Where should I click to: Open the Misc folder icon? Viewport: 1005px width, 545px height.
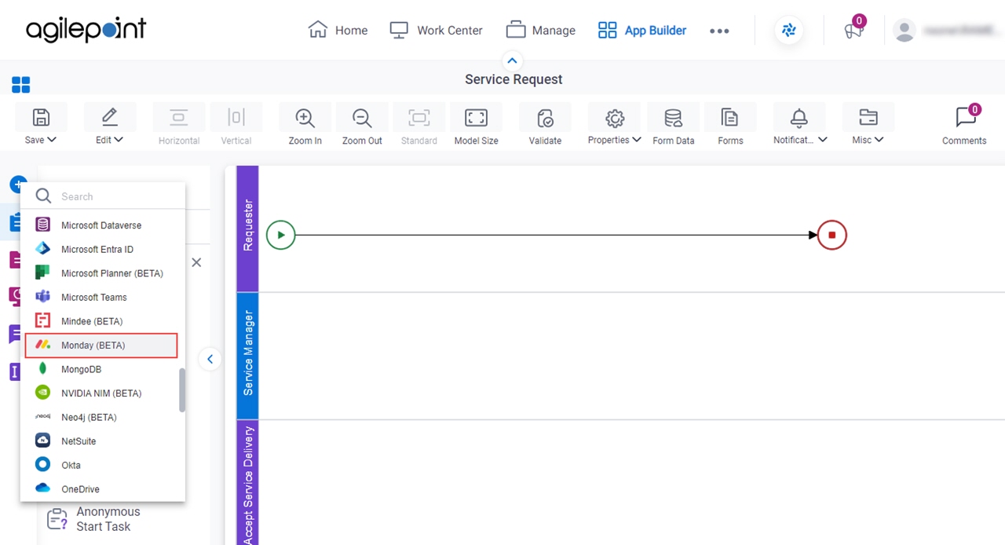tap(868, 118)
